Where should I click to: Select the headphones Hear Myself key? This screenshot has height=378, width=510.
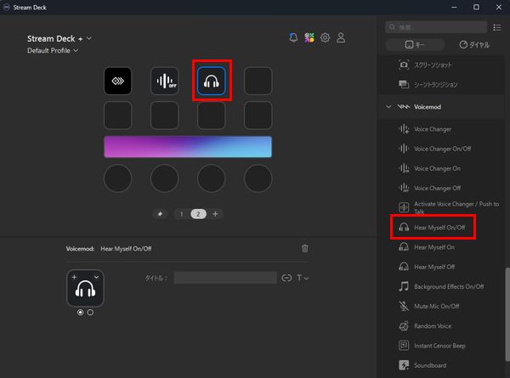tap(212, 81)
